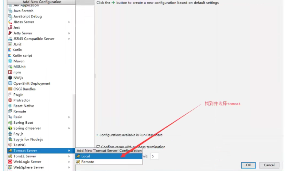This screenshot has width=285, height=171.
Task: Click the JBoss Server icon
Action: coord(10,22)
